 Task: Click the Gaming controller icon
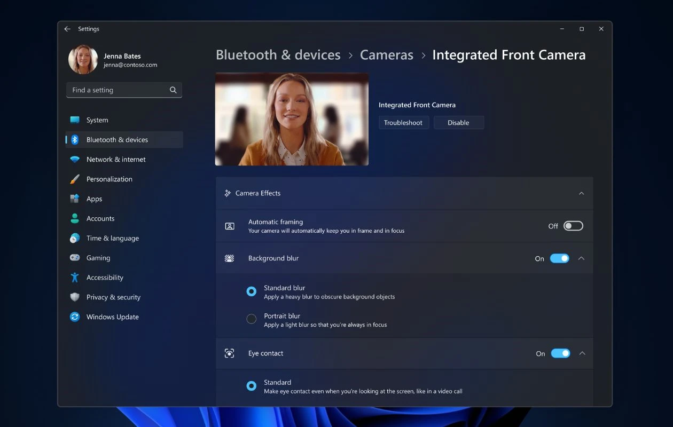75,258
